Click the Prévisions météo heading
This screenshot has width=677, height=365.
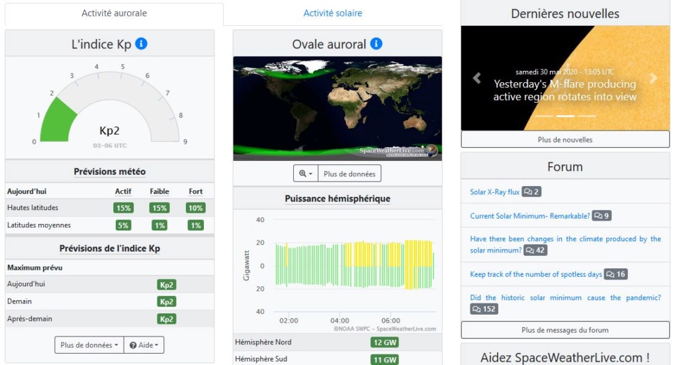click(110, 172)
